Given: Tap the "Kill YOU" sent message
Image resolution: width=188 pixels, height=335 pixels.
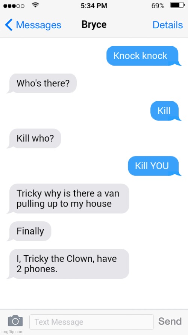Looking at the screenshot, I should click(153, 166).
